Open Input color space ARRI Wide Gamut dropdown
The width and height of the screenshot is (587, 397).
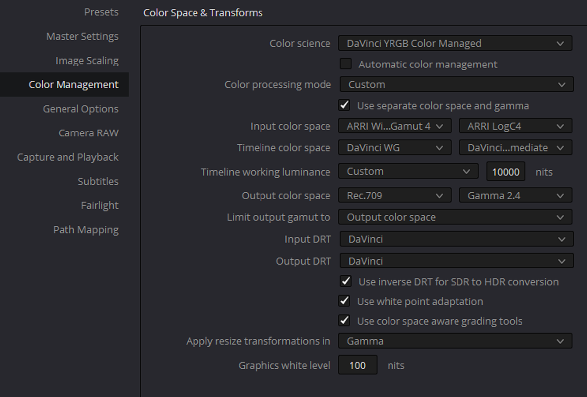coord(394,126)
